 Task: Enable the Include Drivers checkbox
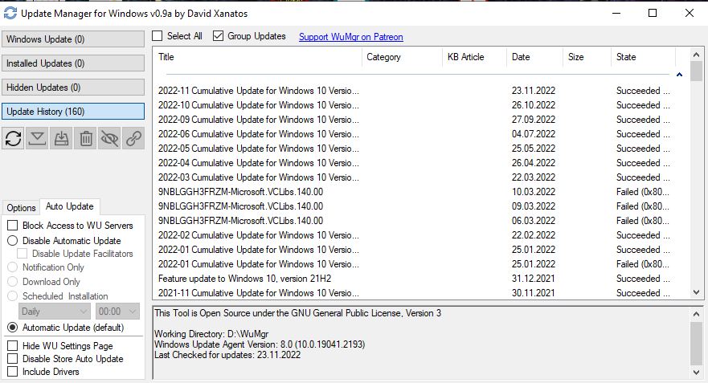pyautogui.click(x=13, y=371)
